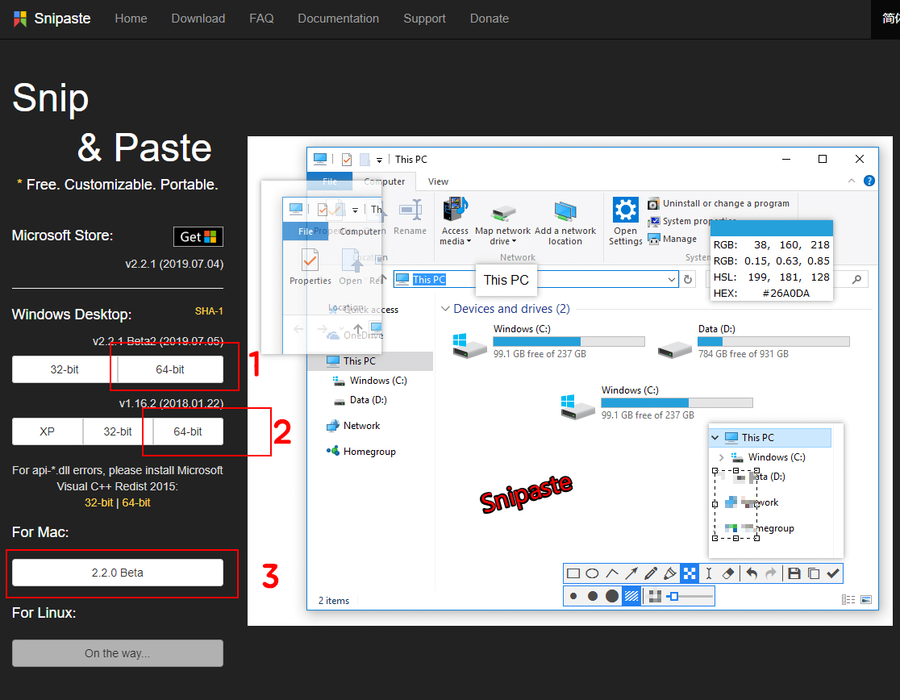The image size is (900, 700).
Task: Select the Rectangle annotation tool
Action: (x=573, y=573)
